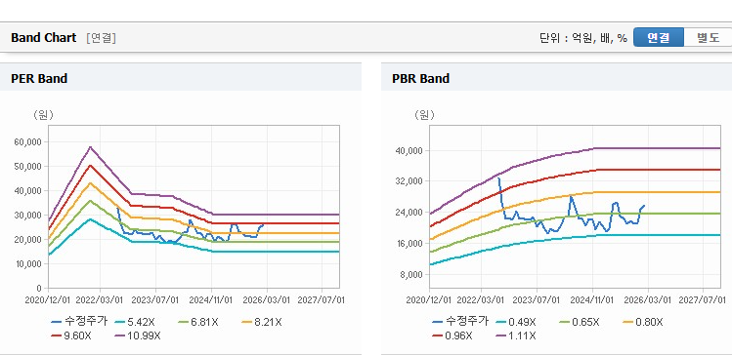Click the [연결] label beside Band Chart

click(x=101, y=38)
